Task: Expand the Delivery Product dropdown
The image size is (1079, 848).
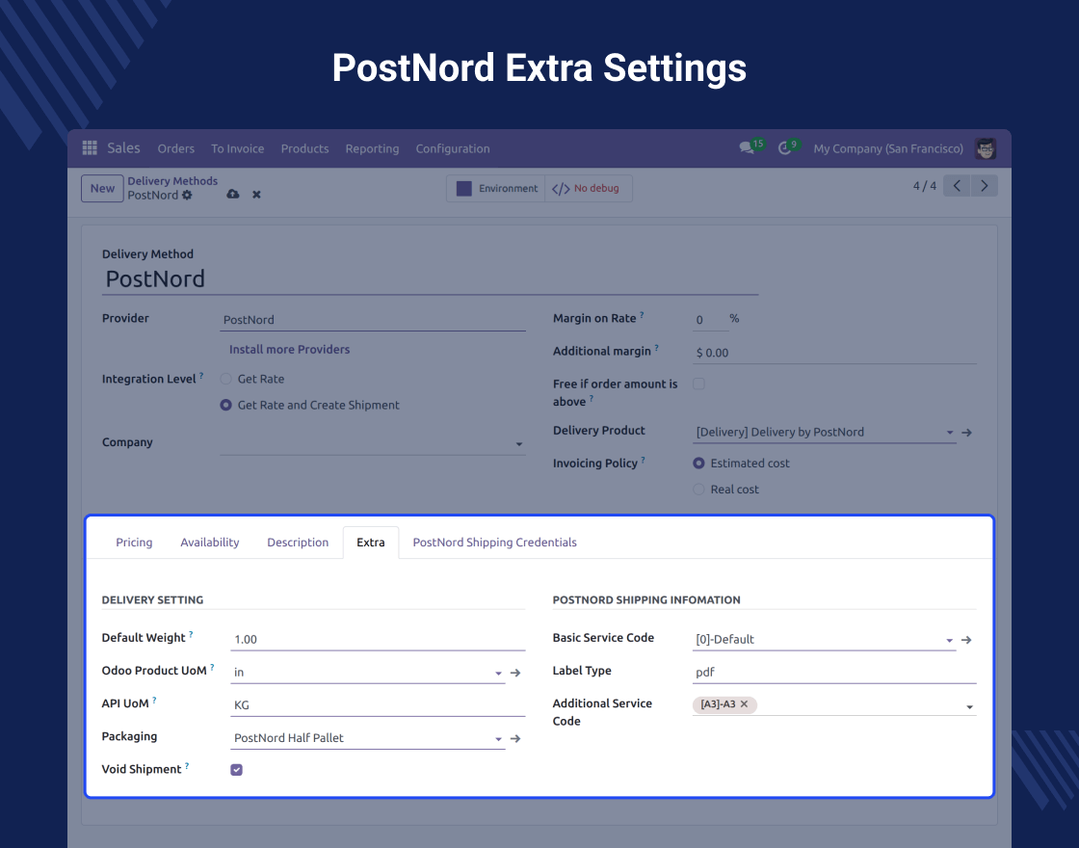Action: [950, 433]
